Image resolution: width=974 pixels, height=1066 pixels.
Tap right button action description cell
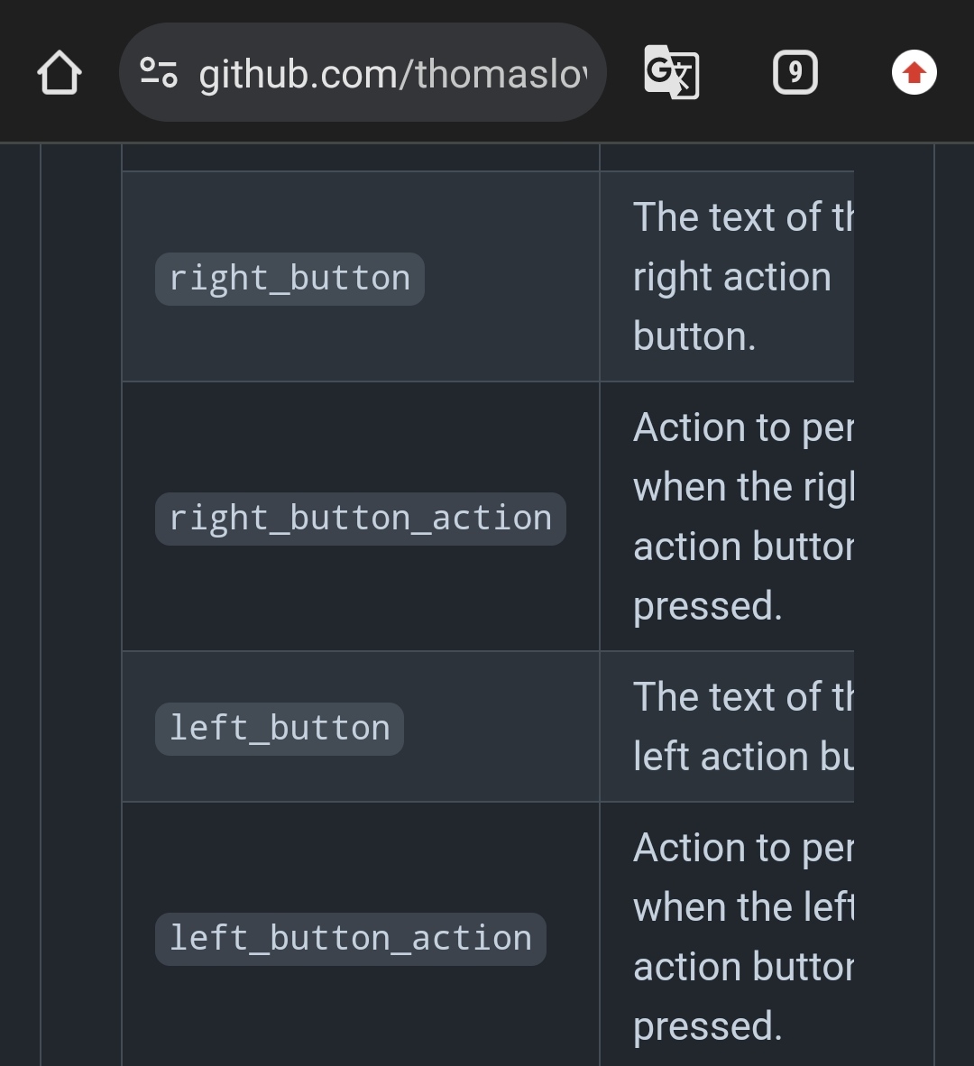pyautogui.click(x=727, y=517)
